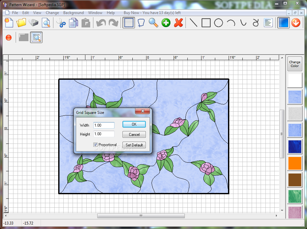
Task: Click the red X delete icon
Action: pyautogui.click(x=178, y=23)
